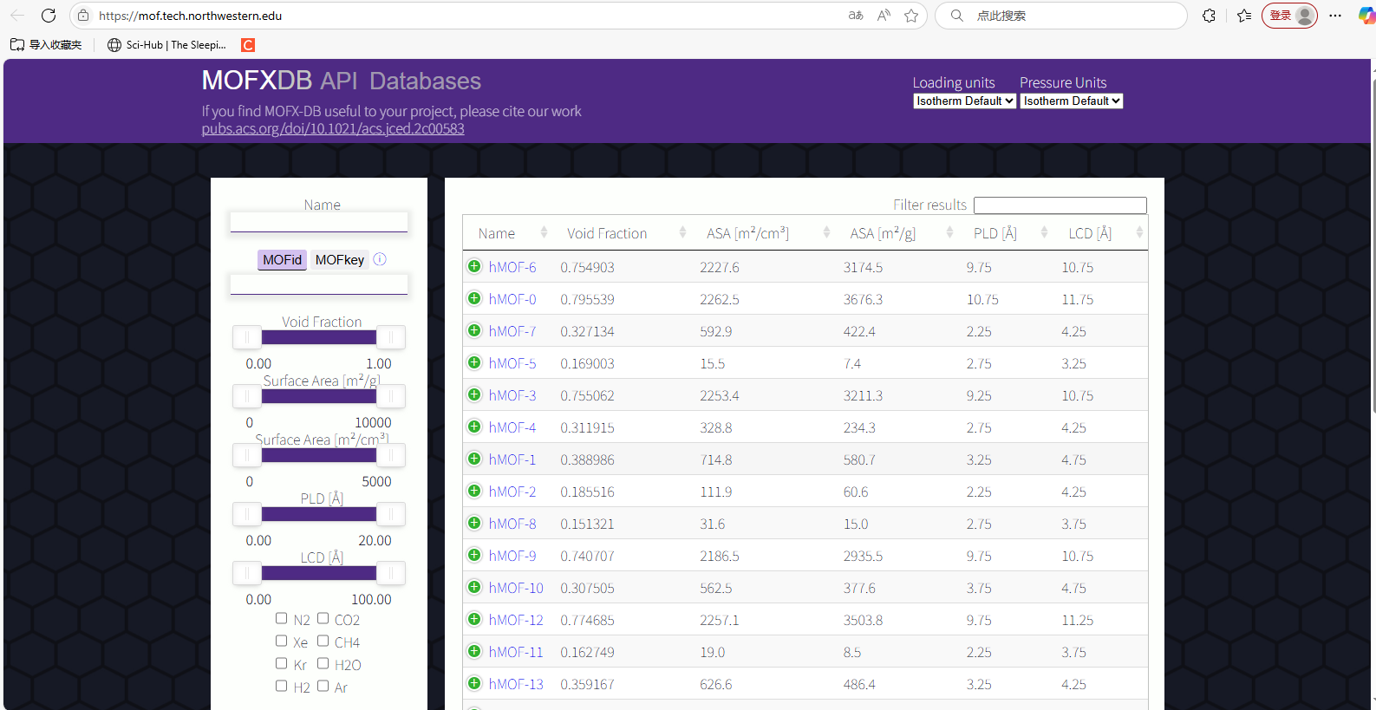This screenshot has height=710, width=1376.
Task: Expand the hMOF-2 row plus icon
Action: [x=474, y=491]
